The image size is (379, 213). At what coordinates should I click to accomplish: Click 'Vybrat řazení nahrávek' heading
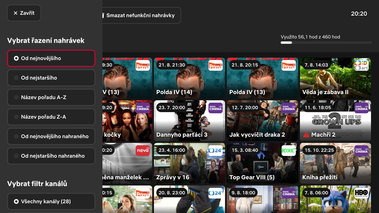(x=46, y=41)
